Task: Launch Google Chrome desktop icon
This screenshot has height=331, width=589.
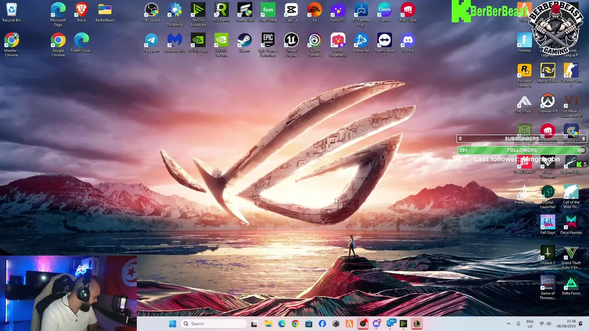Action: (58, 45)
